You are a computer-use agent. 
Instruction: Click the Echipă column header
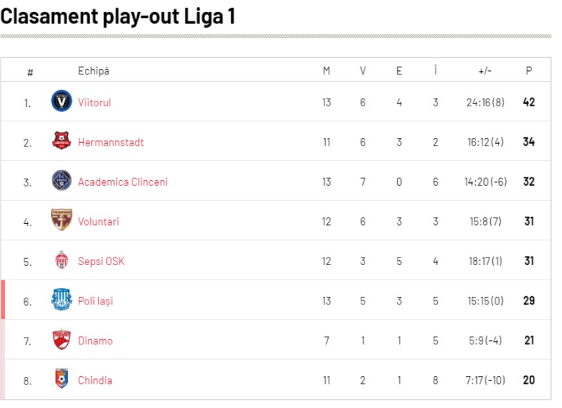click(x=93, y=70)
